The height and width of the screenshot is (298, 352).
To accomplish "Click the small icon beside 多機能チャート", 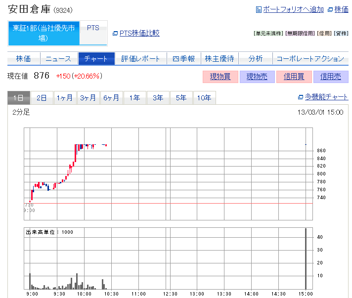I will [300, 97].
